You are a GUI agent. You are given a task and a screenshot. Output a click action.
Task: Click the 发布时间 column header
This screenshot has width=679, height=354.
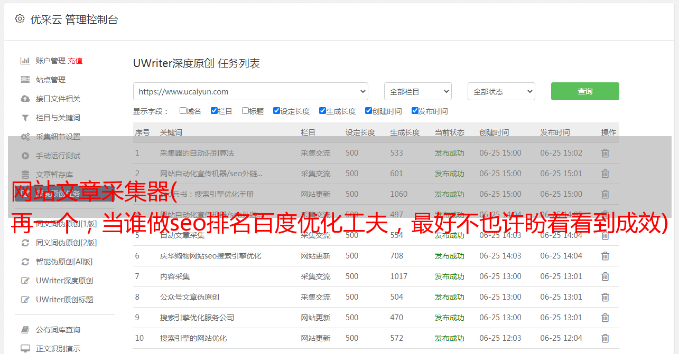[555, 132]
